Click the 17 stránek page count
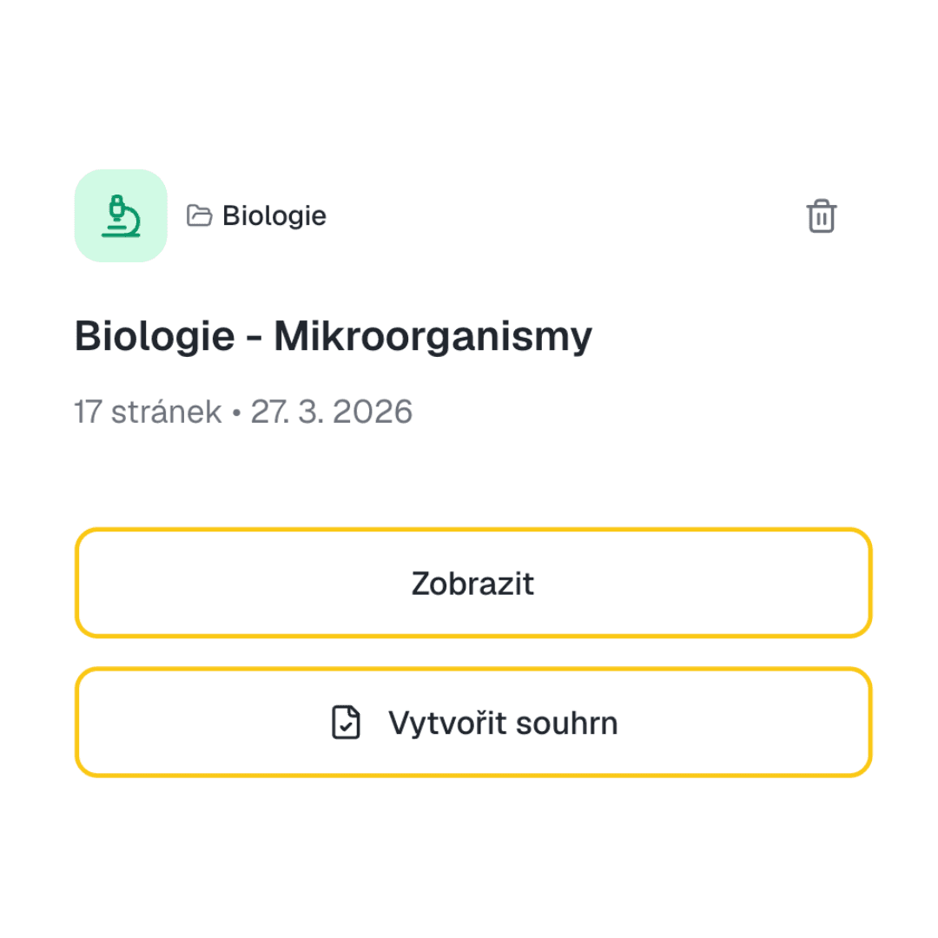Screen dimensions: 938x938 click(148, 412)
